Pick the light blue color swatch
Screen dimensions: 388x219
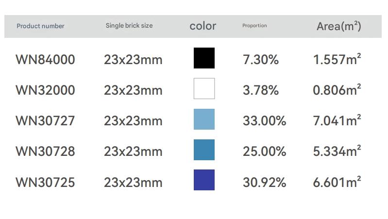click(x=204, y=119)
